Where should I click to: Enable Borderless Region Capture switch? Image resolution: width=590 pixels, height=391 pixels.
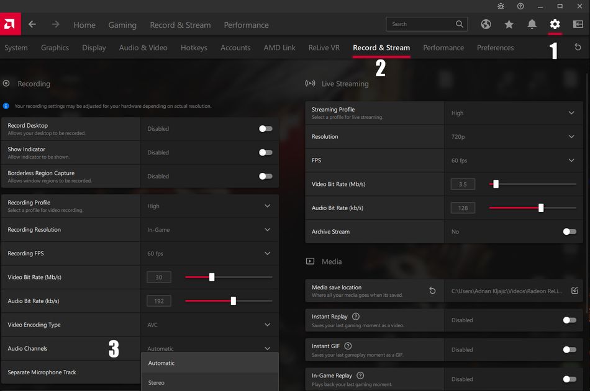pyautogui.click(x=265, y=176)
